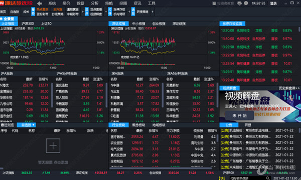Click the 抄底策略 toolbar button

point(57,14)
